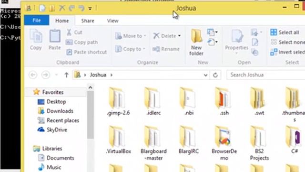Select the .gimp-2.6 folder
305x172 pixels.
(x=118, y=102)
